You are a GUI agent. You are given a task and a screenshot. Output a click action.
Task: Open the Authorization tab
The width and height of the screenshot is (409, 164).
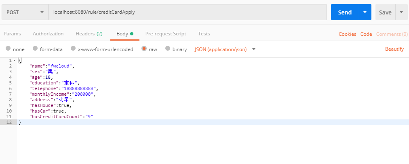48,34
